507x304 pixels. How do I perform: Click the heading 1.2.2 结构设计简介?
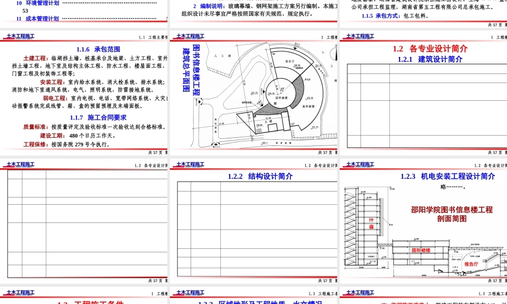pos(260,176)
